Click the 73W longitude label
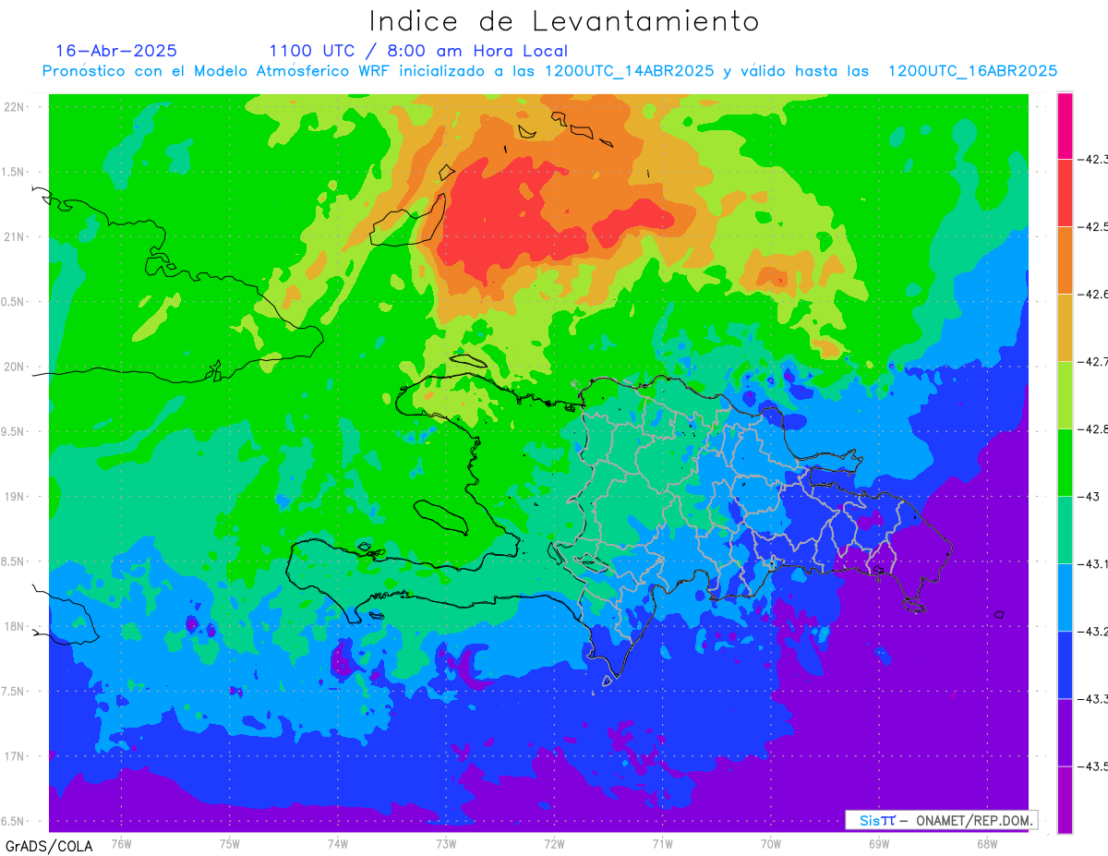The image size is (1108, 856). [x=446, y=844]
